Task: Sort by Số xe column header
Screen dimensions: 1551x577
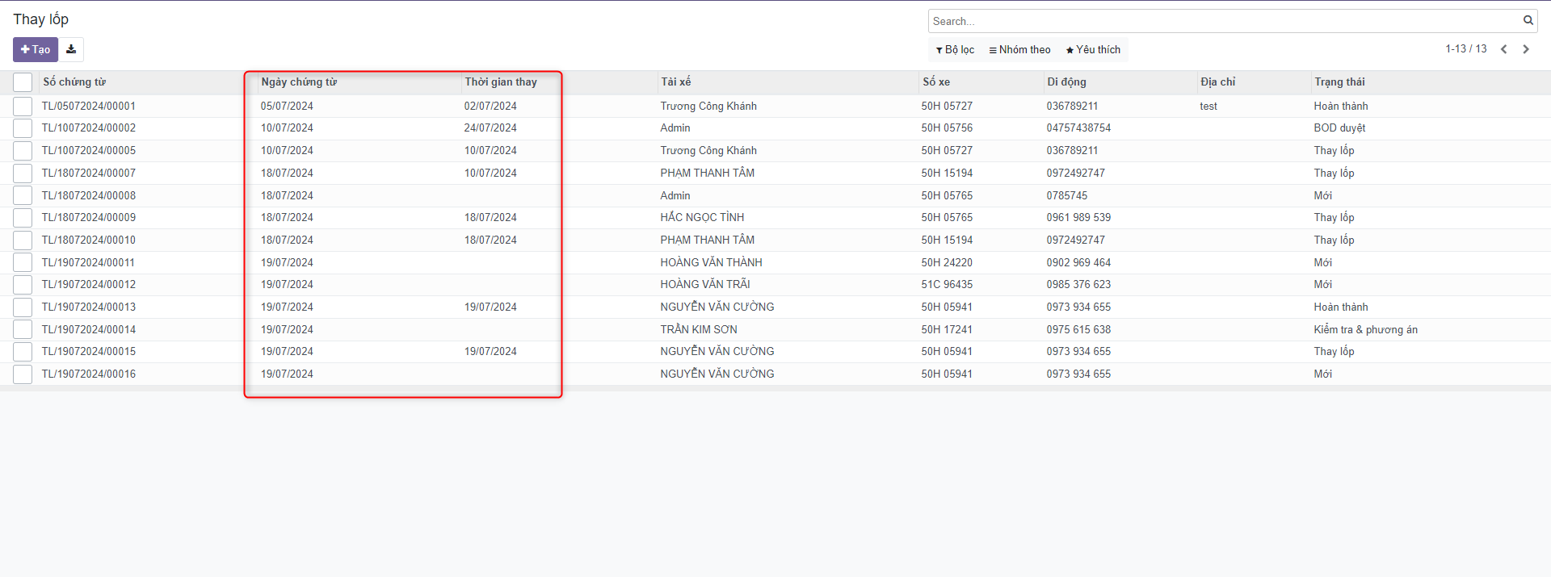Action: (x=935, y=82)
